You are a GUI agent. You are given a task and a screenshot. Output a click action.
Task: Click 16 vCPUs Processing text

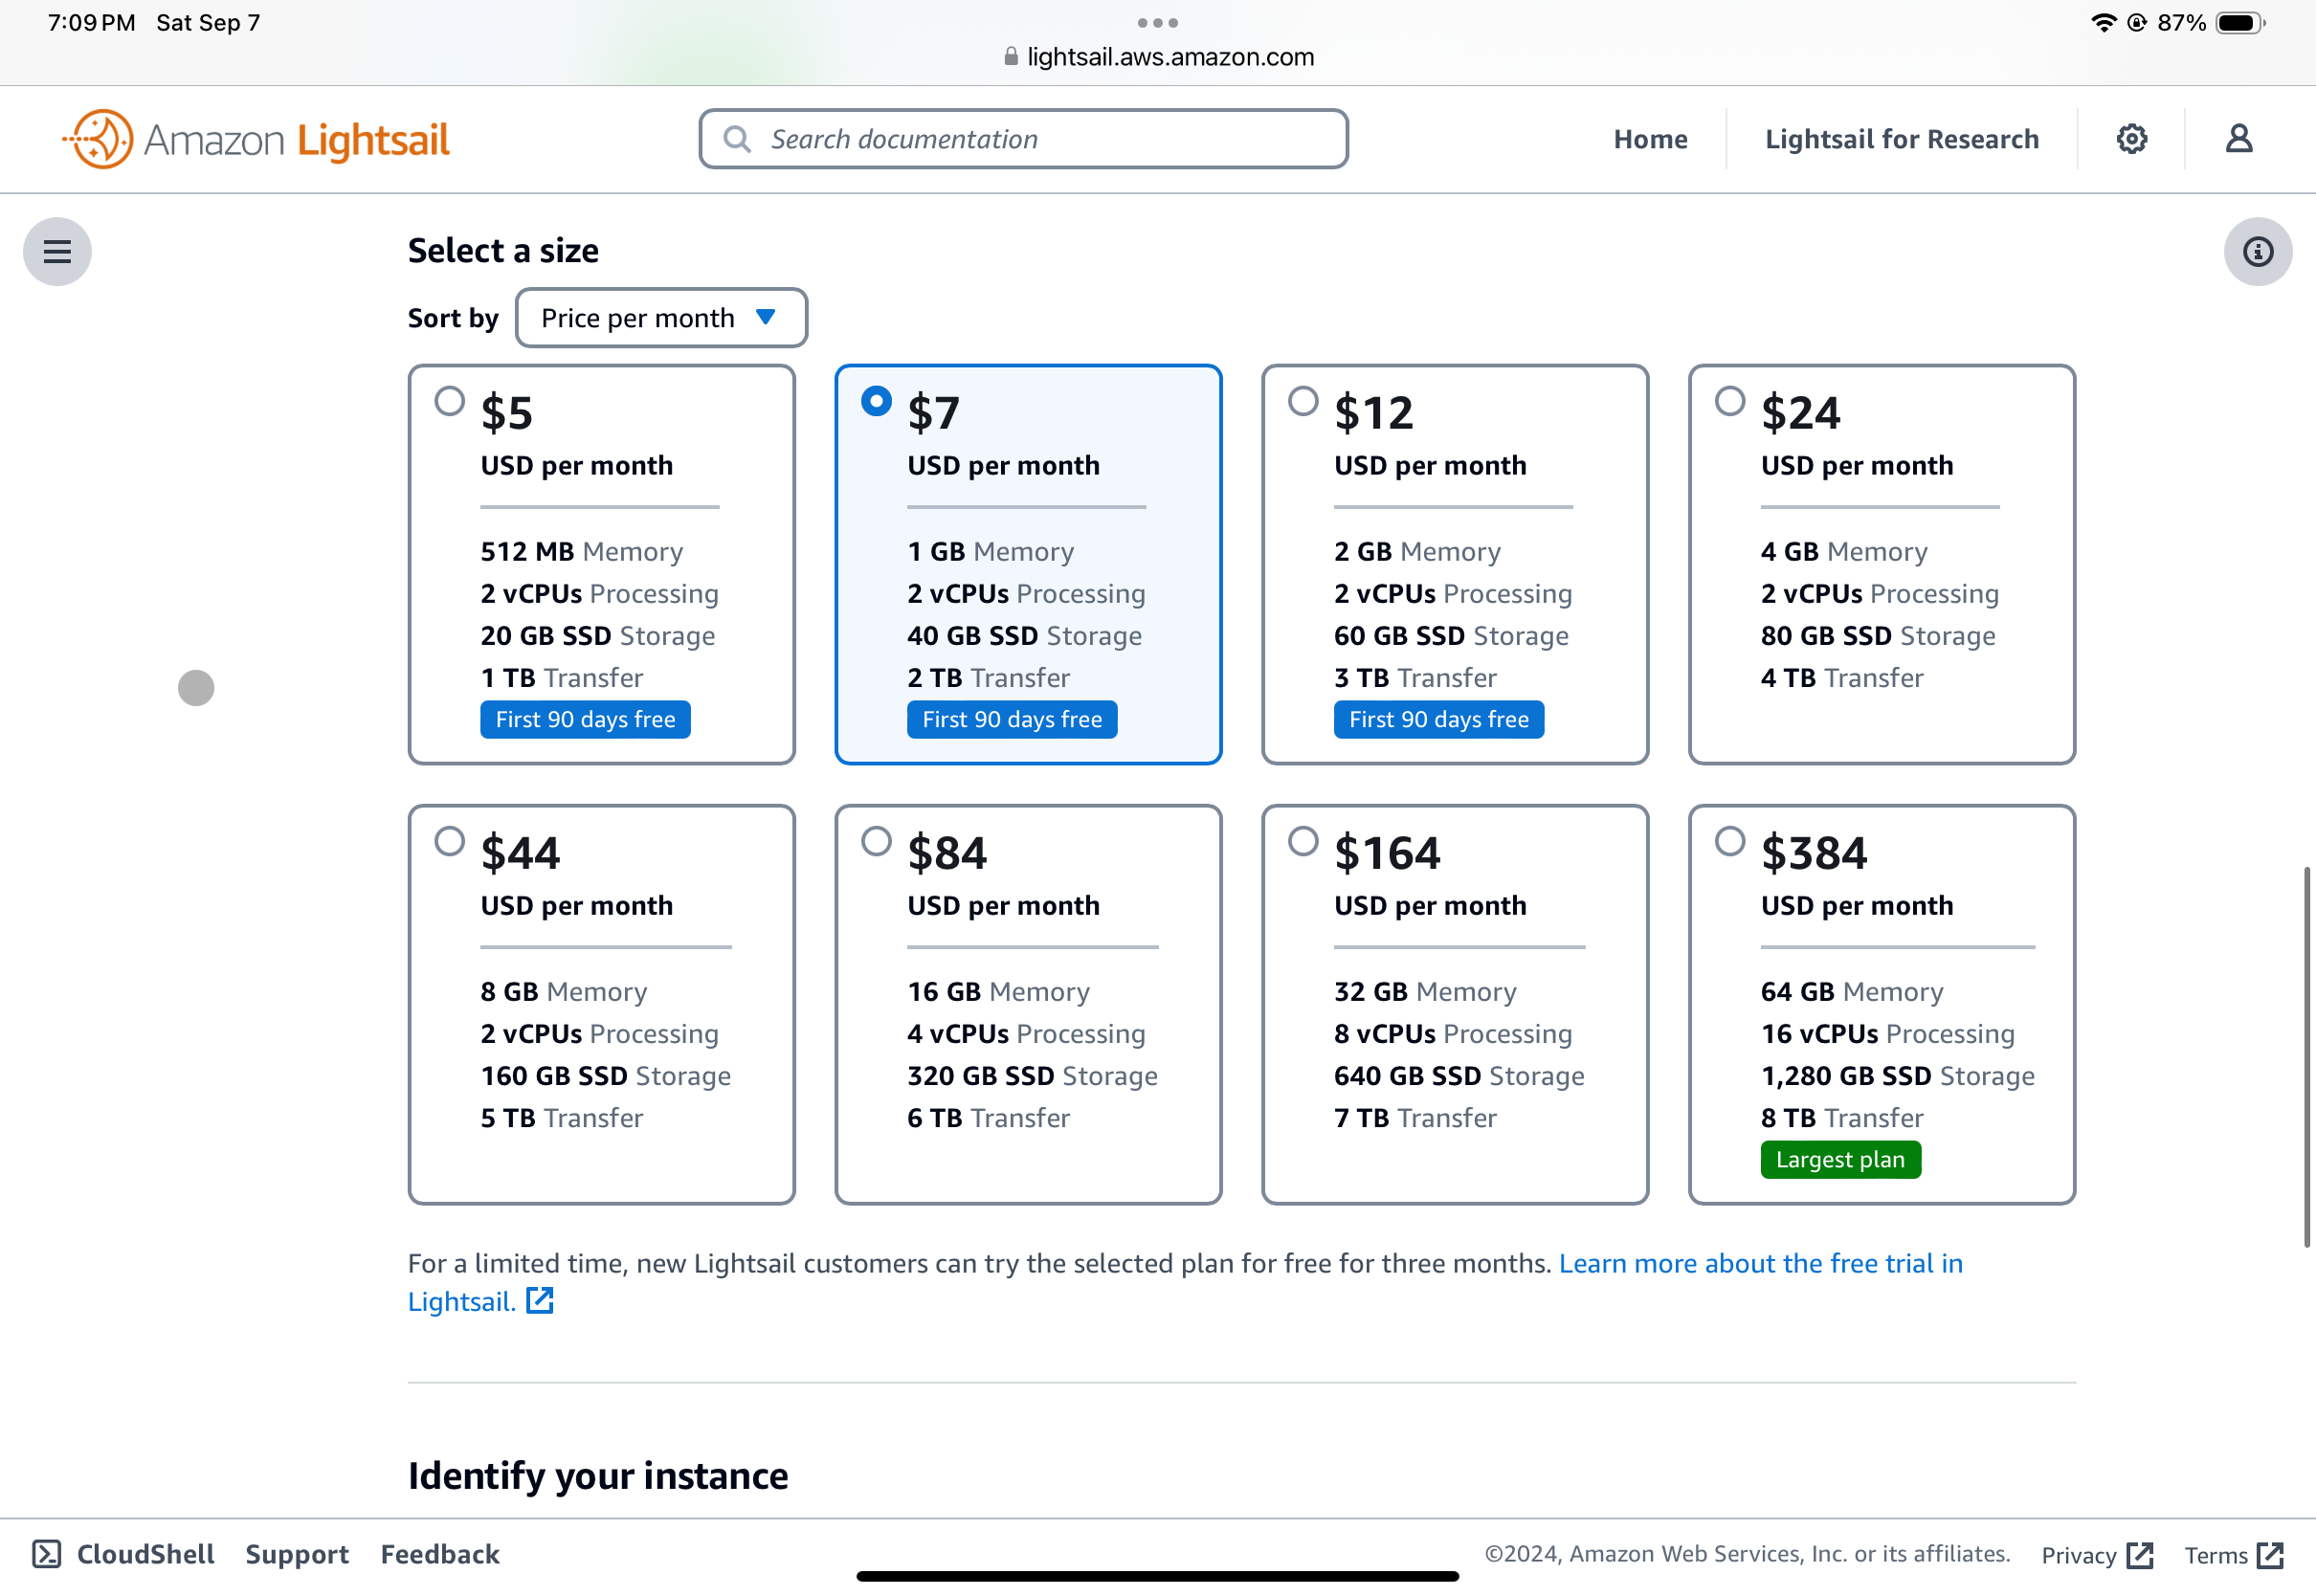coord(1887,1033)
